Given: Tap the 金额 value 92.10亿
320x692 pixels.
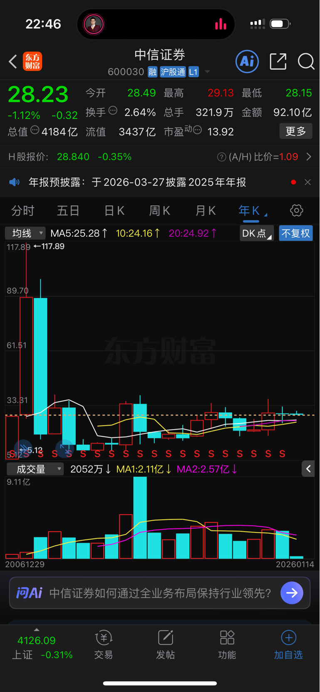Looking at the screenshot, I should pyautogui.click(x=293, y=112).
